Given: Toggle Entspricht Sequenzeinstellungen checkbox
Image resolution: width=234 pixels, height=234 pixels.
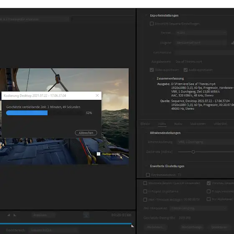Looking at the screenshot, I should [152, 23].
